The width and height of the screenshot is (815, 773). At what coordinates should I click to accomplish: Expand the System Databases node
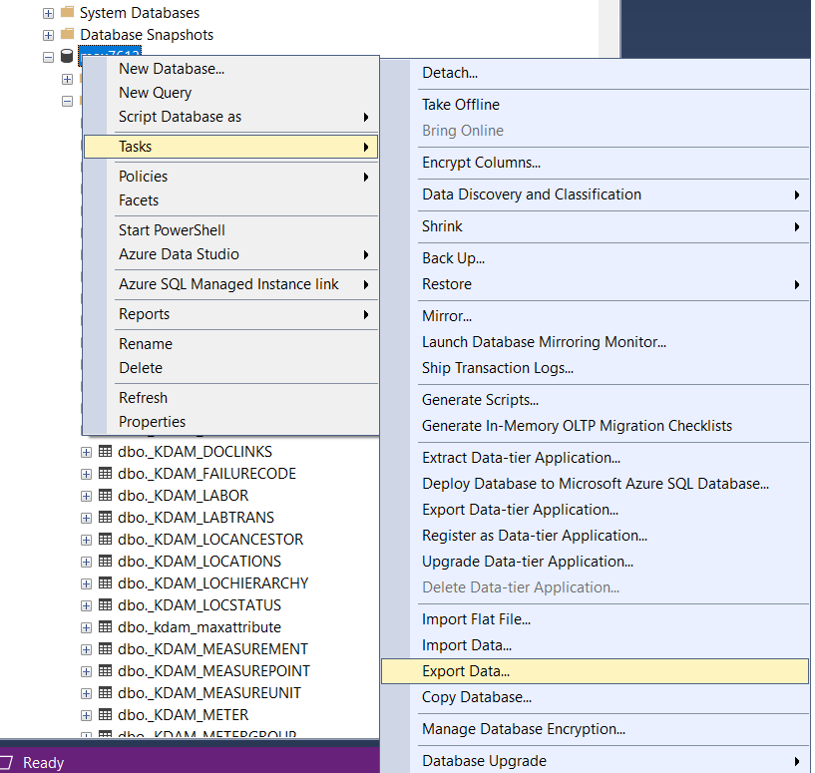pyautogui.click(x=48, y=13)
